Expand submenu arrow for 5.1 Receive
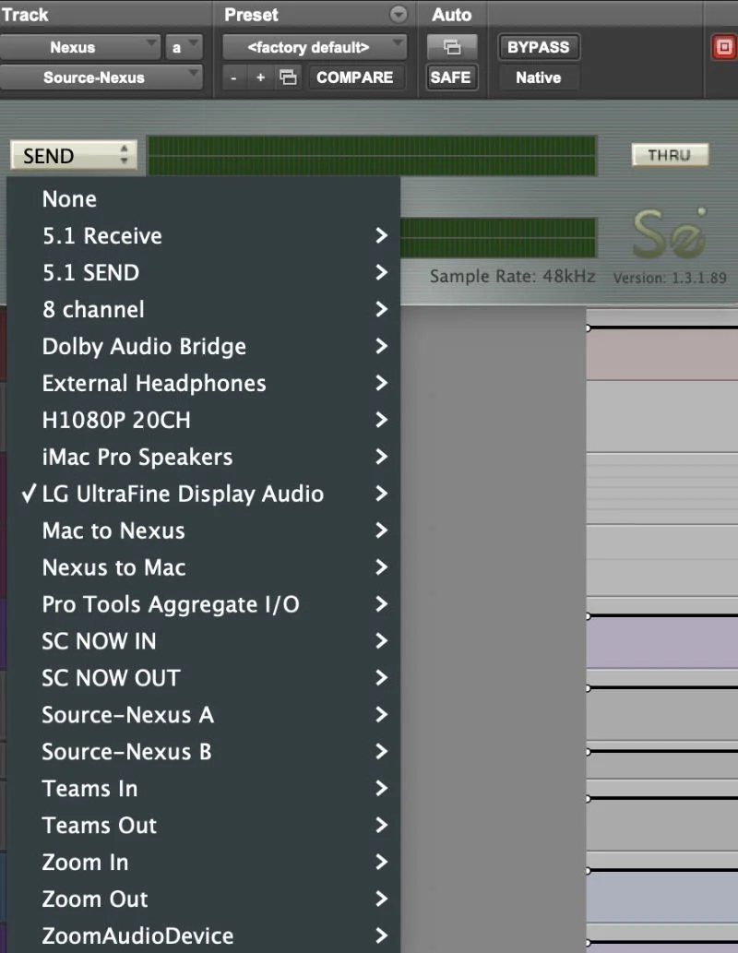Image resolution: width=738 pixels, height=953 pixels. point(381,235)
